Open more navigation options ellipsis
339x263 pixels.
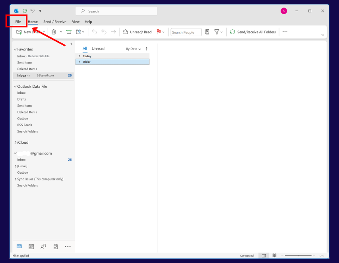[68, 246]
